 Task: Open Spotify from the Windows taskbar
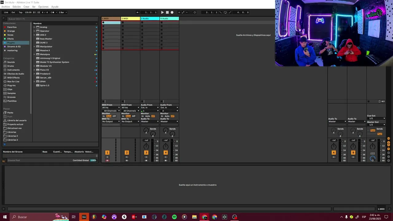pyautogui.click(x=174, y=217)
